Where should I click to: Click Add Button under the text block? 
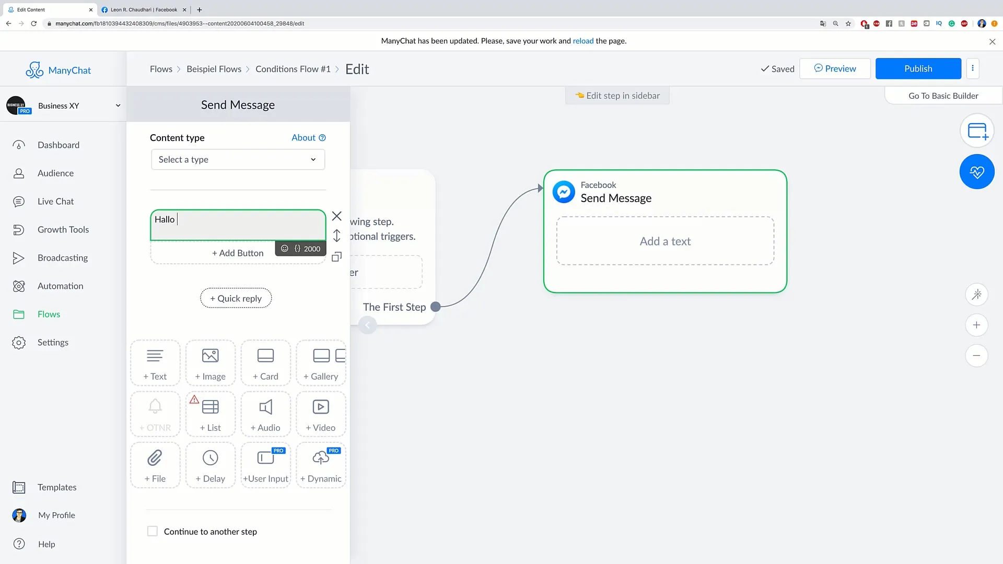[x=238, y=253]
